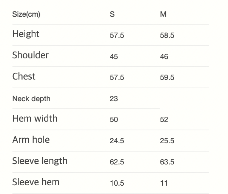228x194 pixels.
Task: Click the M sleeve length value 63.5
Action: [x=167, y=162]
